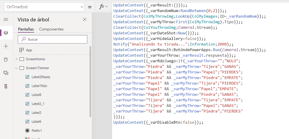The width and height of the screenshot is (289, 139).
Task: Switch to the Componentes tab
Action: tap(51, 29)
